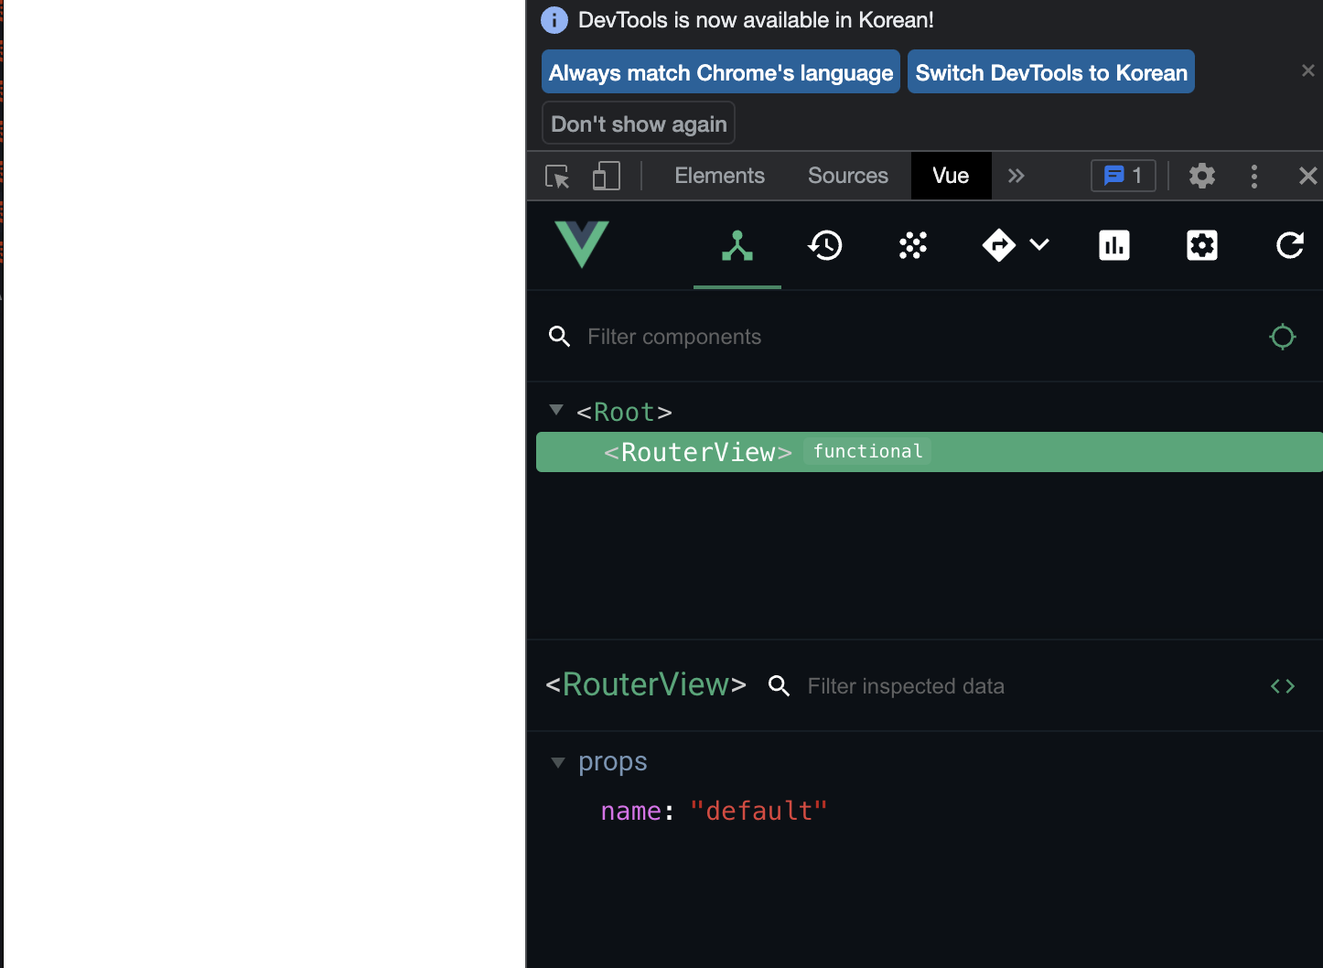Open Chrome DevTools settings gear
1323x968 pixels.
(1202, 176)
